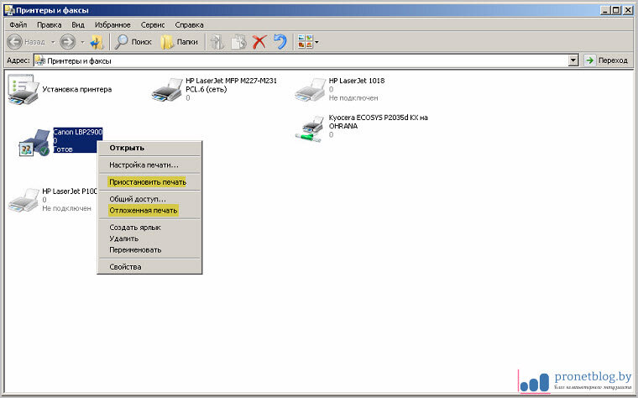The width and height of the screenshot is (638, 398).
Task: Choose Настройка печати… in context menu
Action: pos(149,165)
